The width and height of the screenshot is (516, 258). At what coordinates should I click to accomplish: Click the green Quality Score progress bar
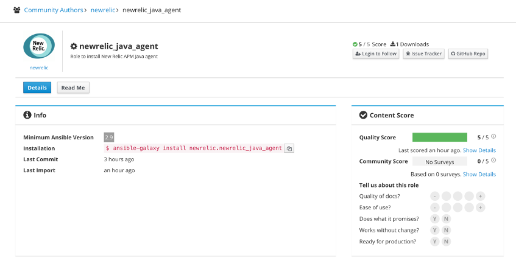tap(440, 138)
